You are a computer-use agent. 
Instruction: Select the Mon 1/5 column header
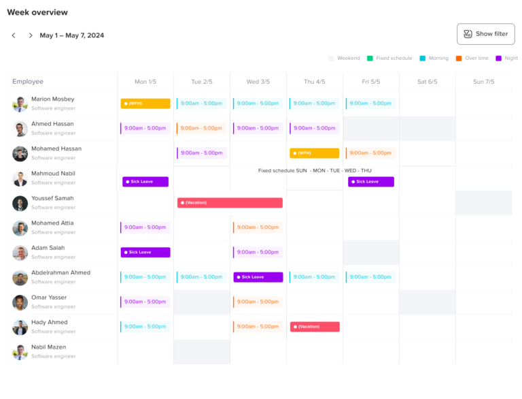[x=145, y=82]
